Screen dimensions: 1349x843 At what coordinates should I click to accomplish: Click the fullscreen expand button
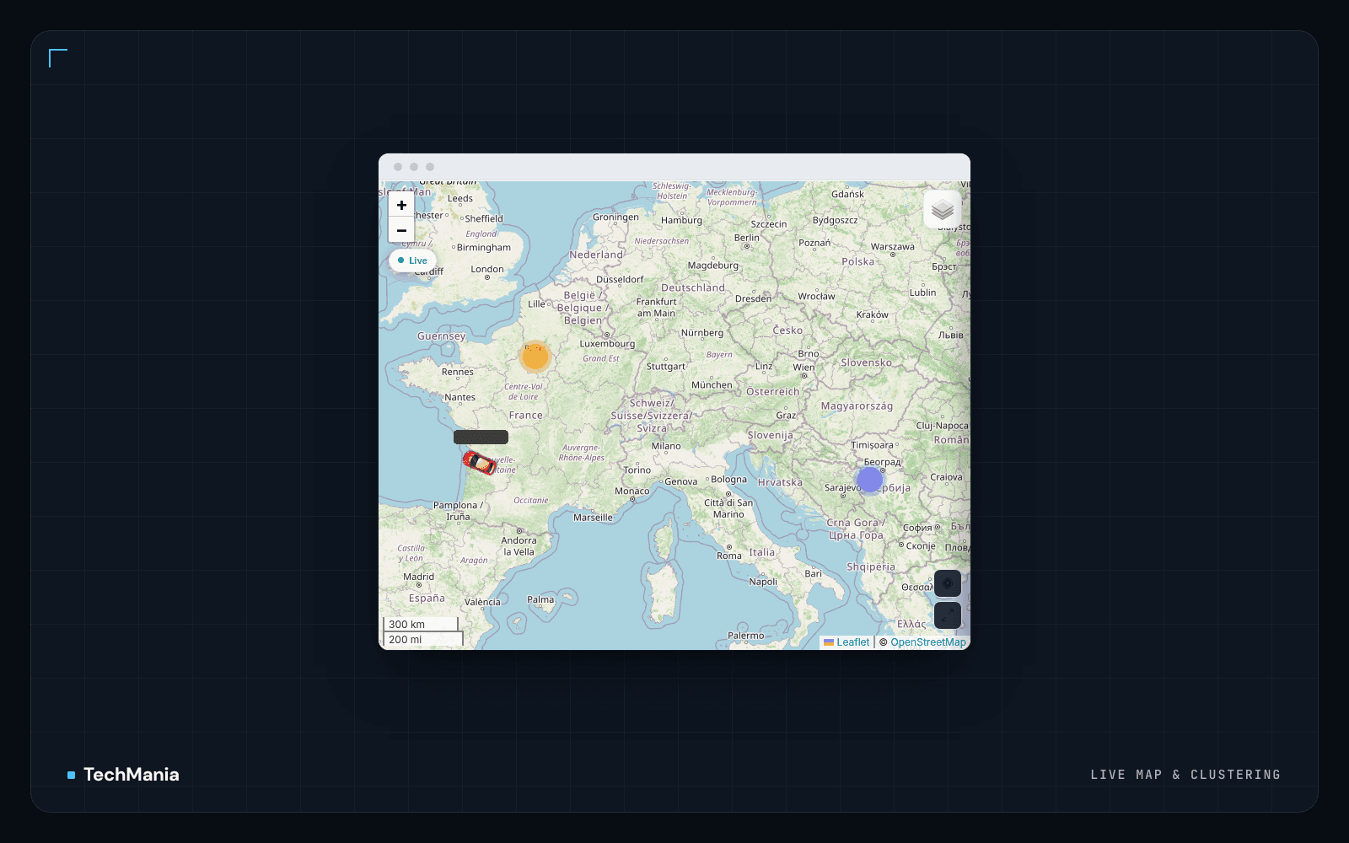click(948, 615)
